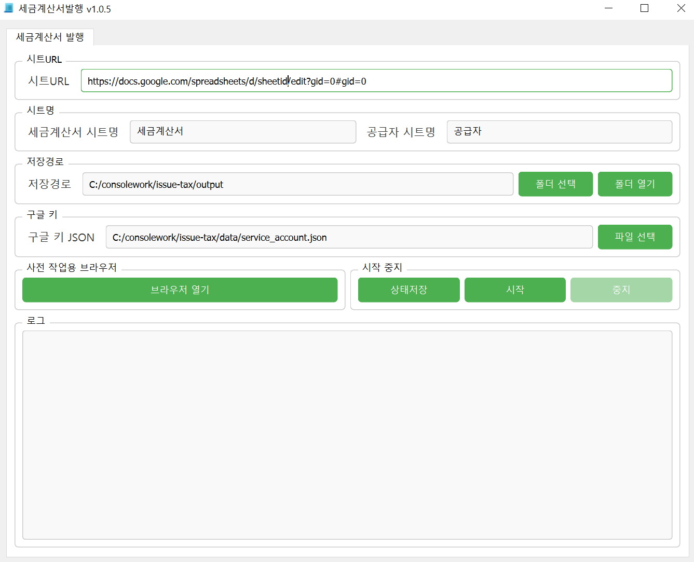
Task: Click the app icon in the title bar
Action: (x=8, y=8)
